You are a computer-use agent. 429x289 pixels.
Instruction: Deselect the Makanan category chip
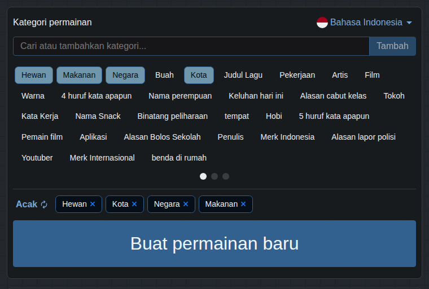(80, 75)
